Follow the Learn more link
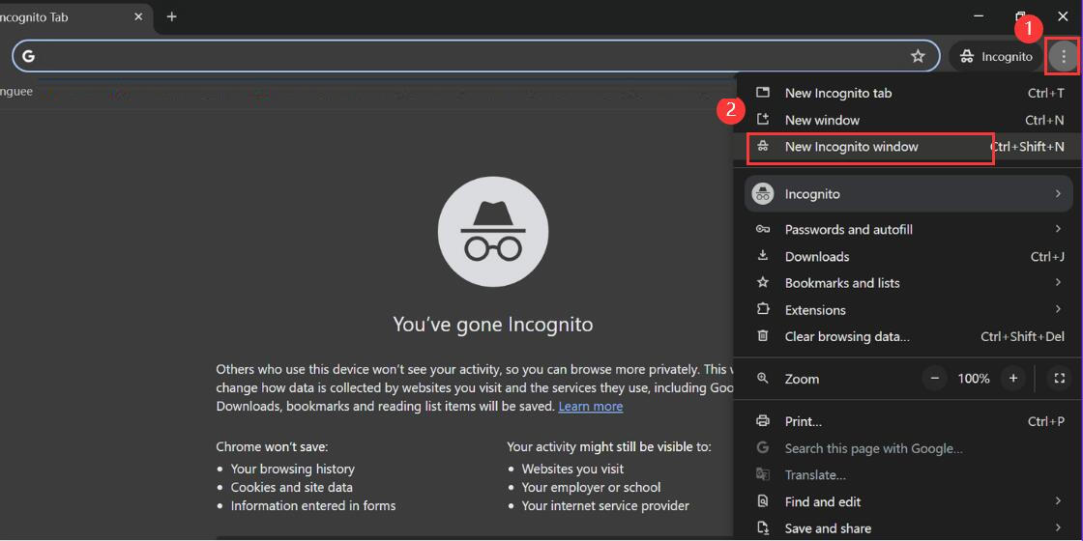 [591, 407]
